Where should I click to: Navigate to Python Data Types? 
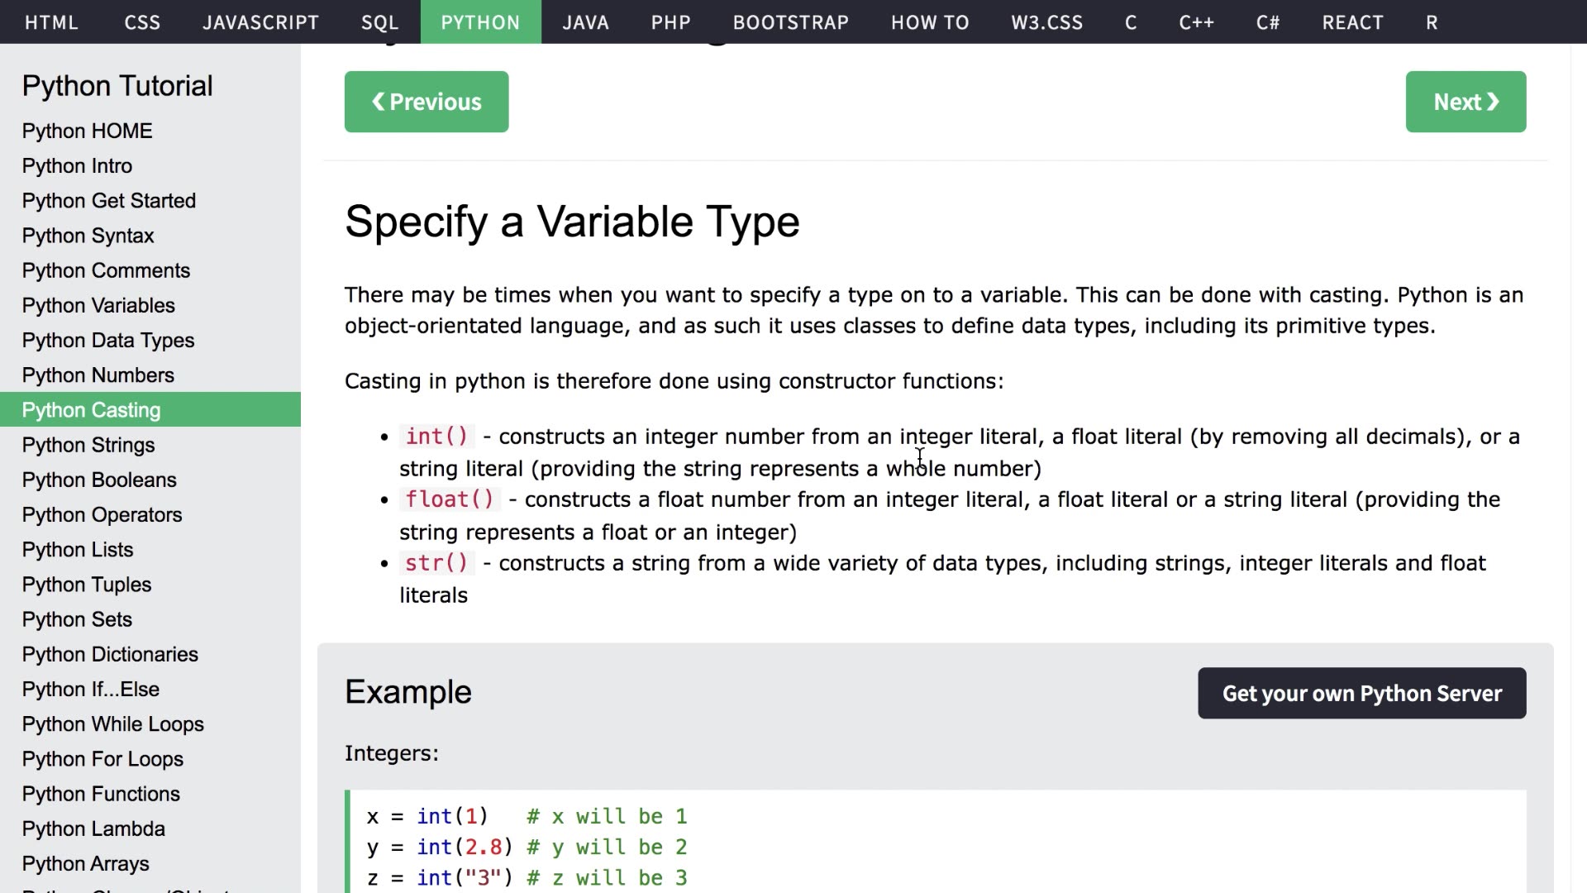click(108, 340)
